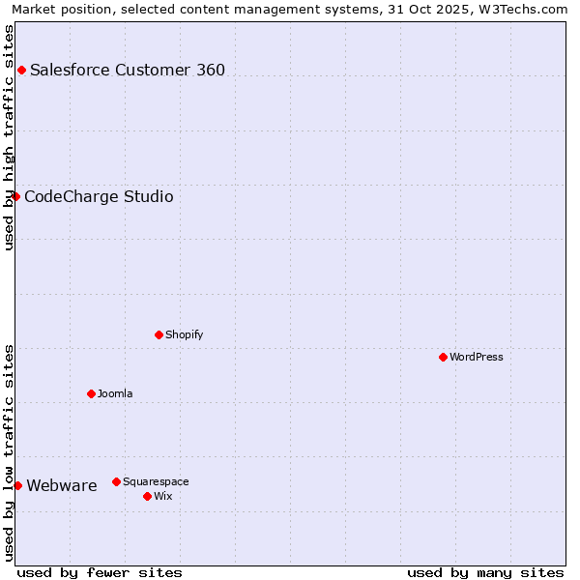
Task: Select the Webware text label
Action: (x=62, y=486)
